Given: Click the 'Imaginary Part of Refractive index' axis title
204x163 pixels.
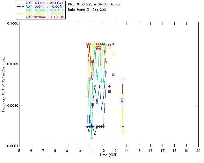Looking at the screenshot, I should (x=4, y=84).
